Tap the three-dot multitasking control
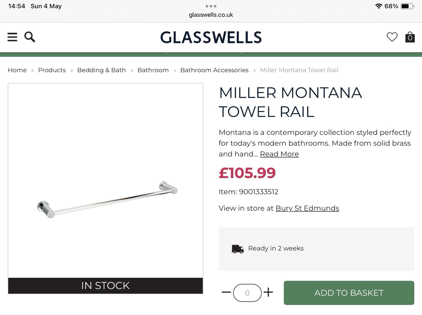 pyautogui.click(x=211, y=6)
